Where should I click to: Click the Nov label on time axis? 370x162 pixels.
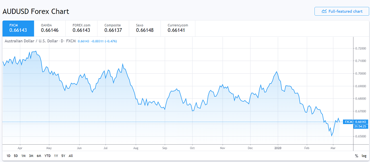point(223,148)
